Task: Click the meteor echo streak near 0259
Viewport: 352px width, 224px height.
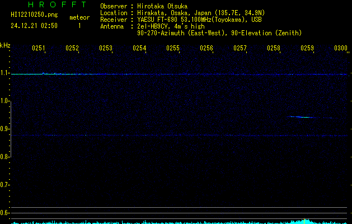Action: [310, 117]
